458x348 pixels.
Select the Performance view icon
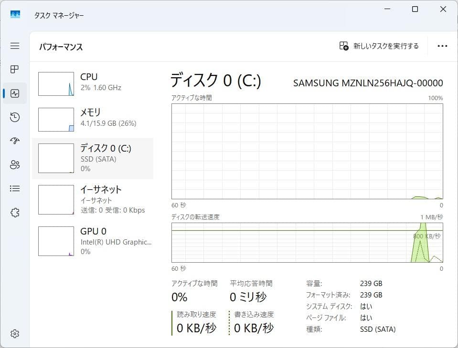pyautogui.click(x=14, y=93)
